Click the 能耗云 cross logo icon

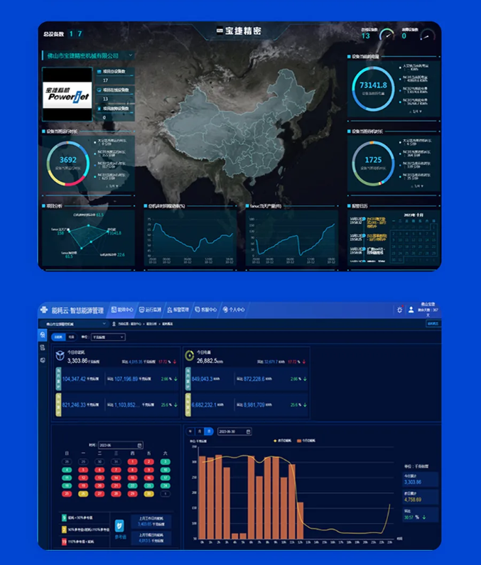(x=45, y=310)
